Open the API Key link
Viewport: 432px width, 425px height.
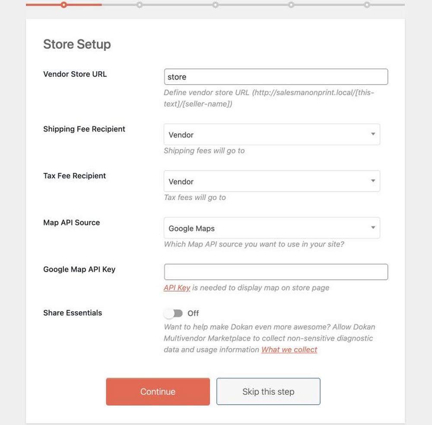(x=177, y=288)
